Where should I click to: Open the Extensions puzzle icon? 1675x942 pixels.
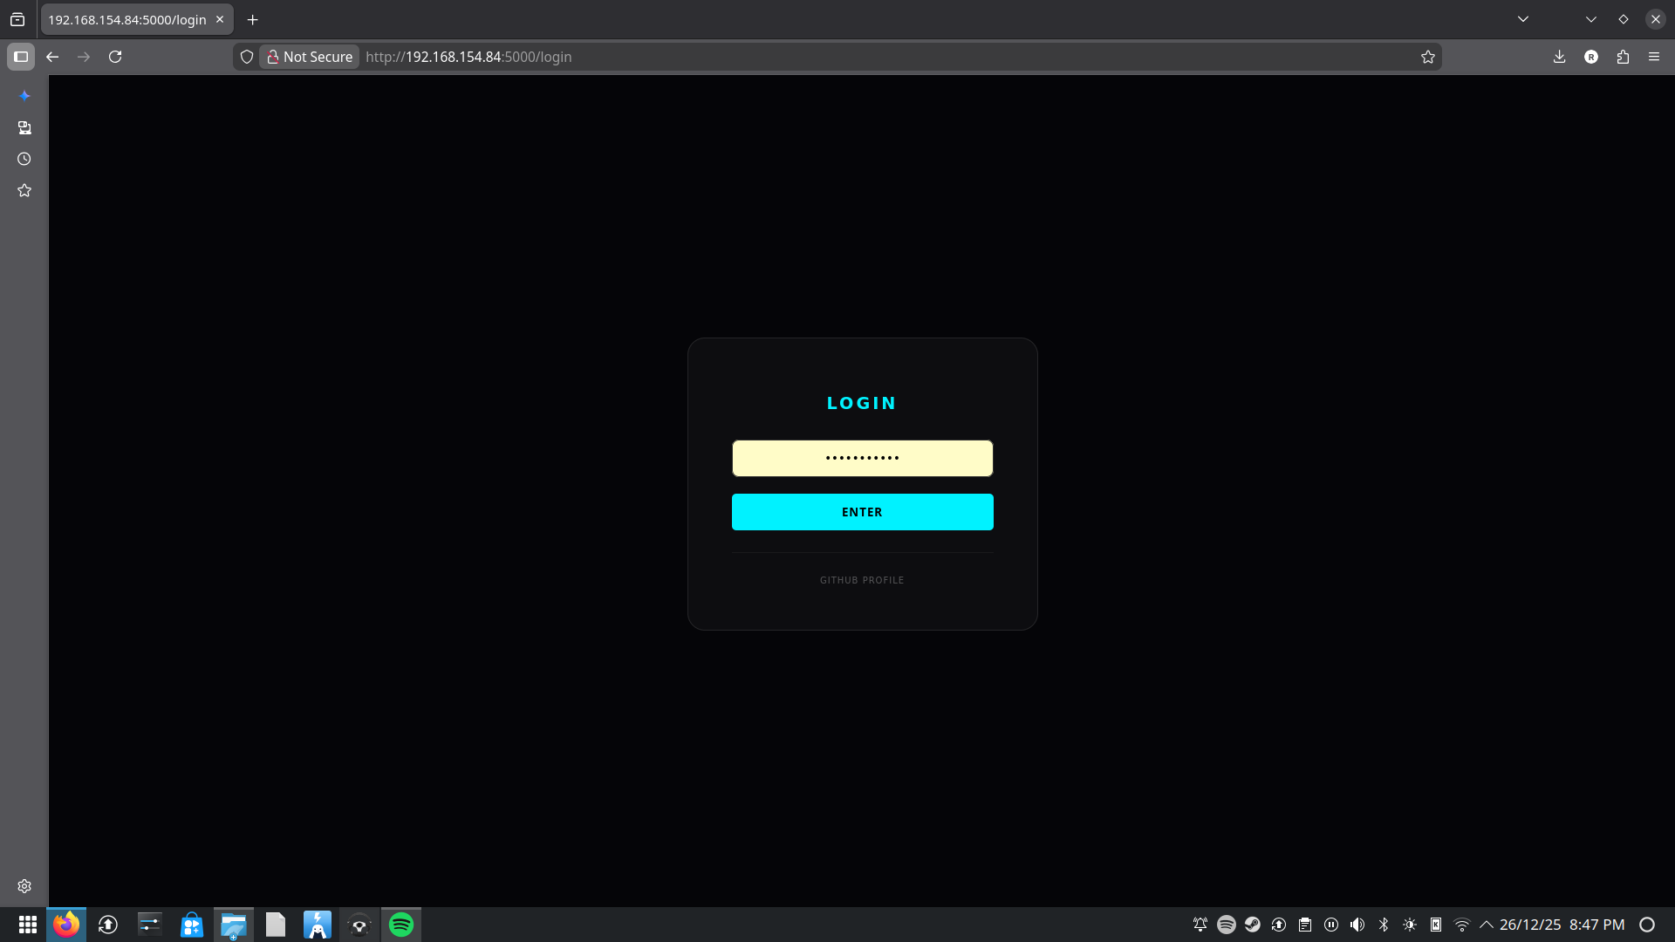coord(1623,57)
